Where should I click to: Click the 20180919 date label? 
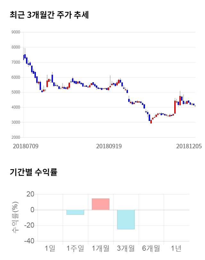click(109, 146)
